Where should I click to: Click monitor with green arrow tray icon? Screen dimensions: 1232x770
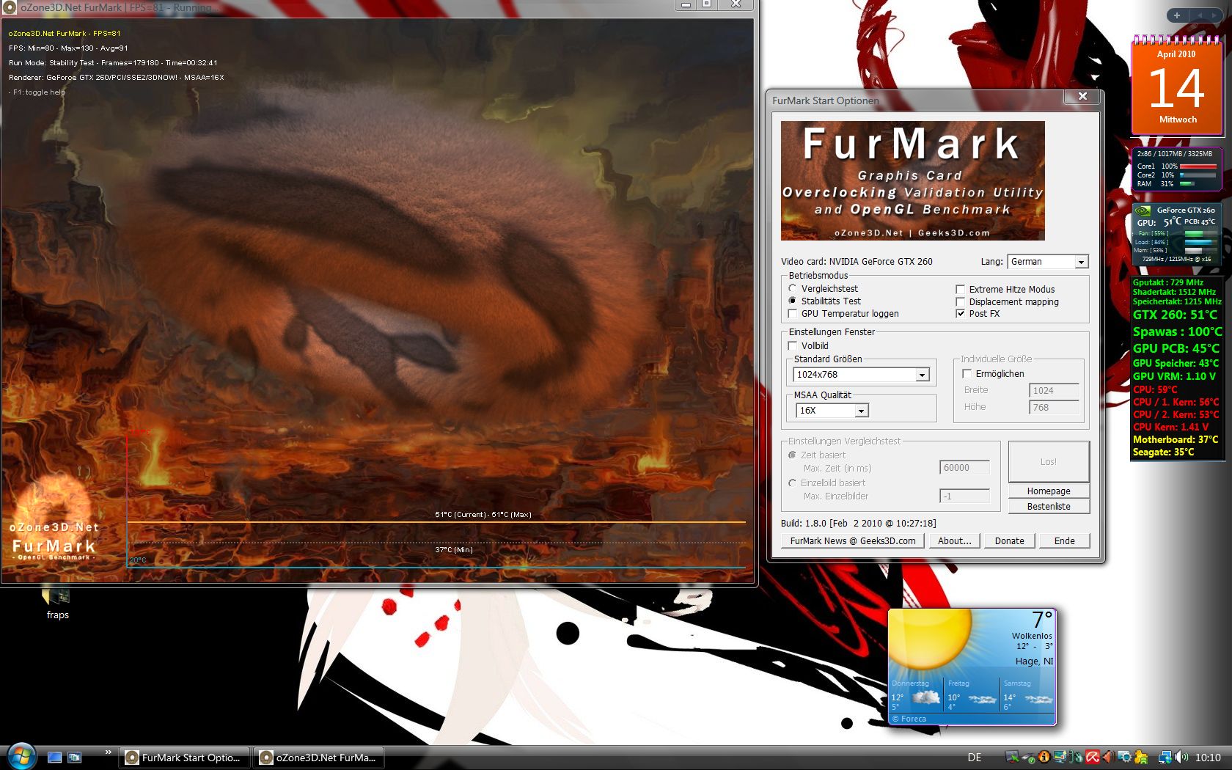tap(1012, 757)
